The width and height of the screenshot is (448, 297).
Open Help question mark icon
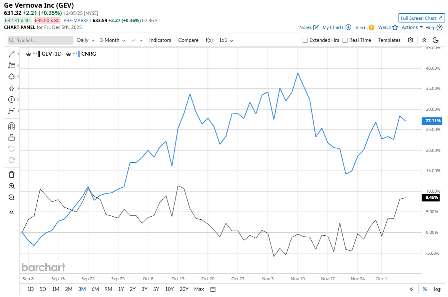point(440,28)
